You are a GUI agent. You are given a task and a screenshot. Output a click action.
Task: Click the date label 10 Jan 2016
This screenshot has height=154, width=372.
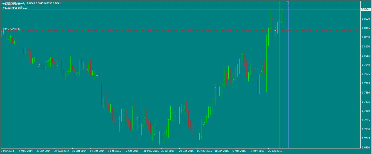tap(222, 151)
